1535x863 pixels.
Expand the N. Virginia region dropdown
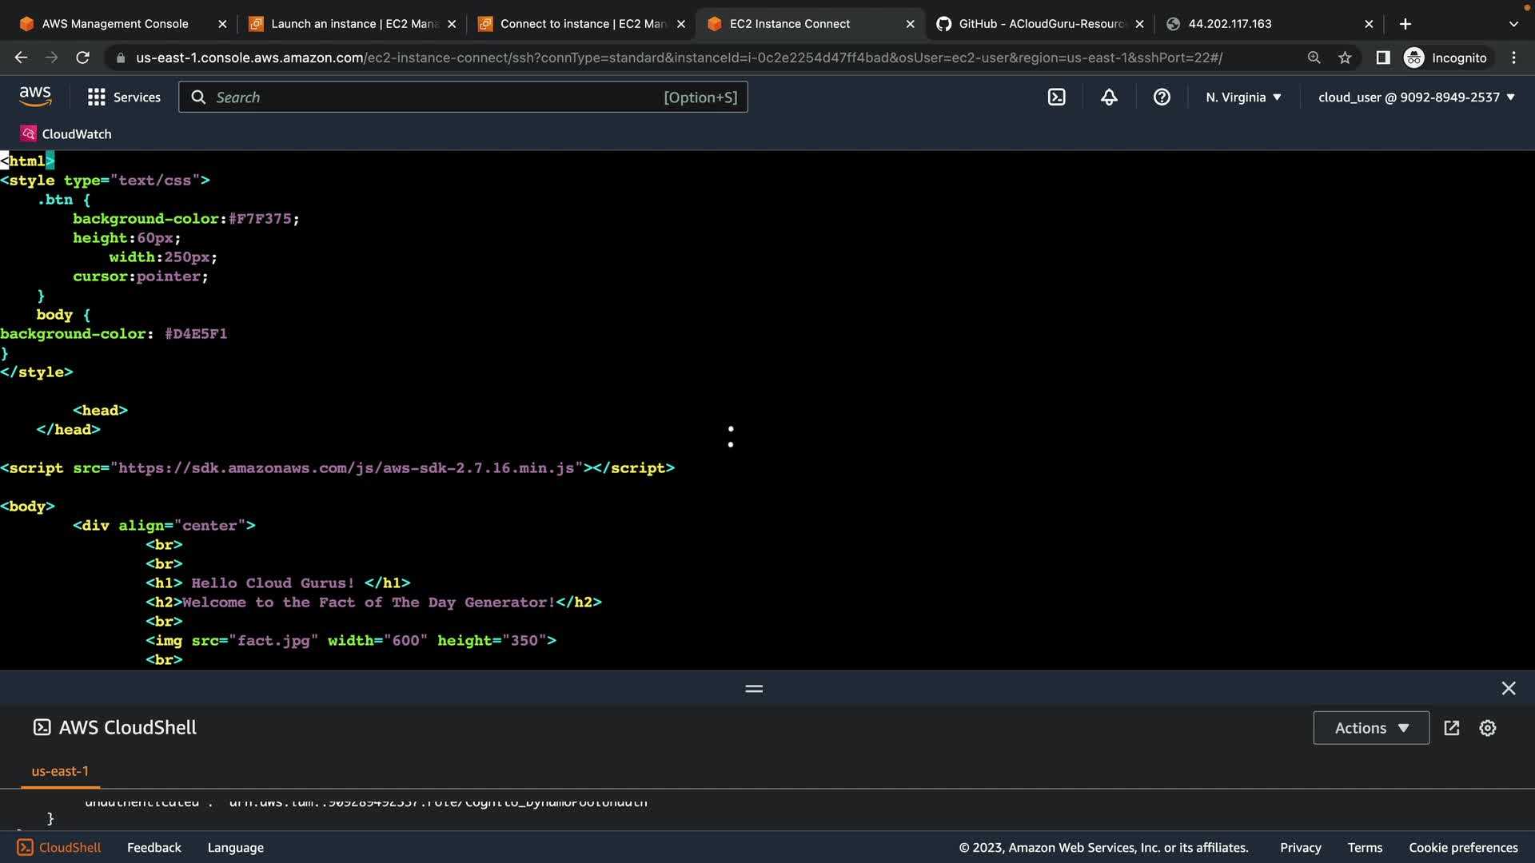pyautogui.click(x=1243, y=97)
